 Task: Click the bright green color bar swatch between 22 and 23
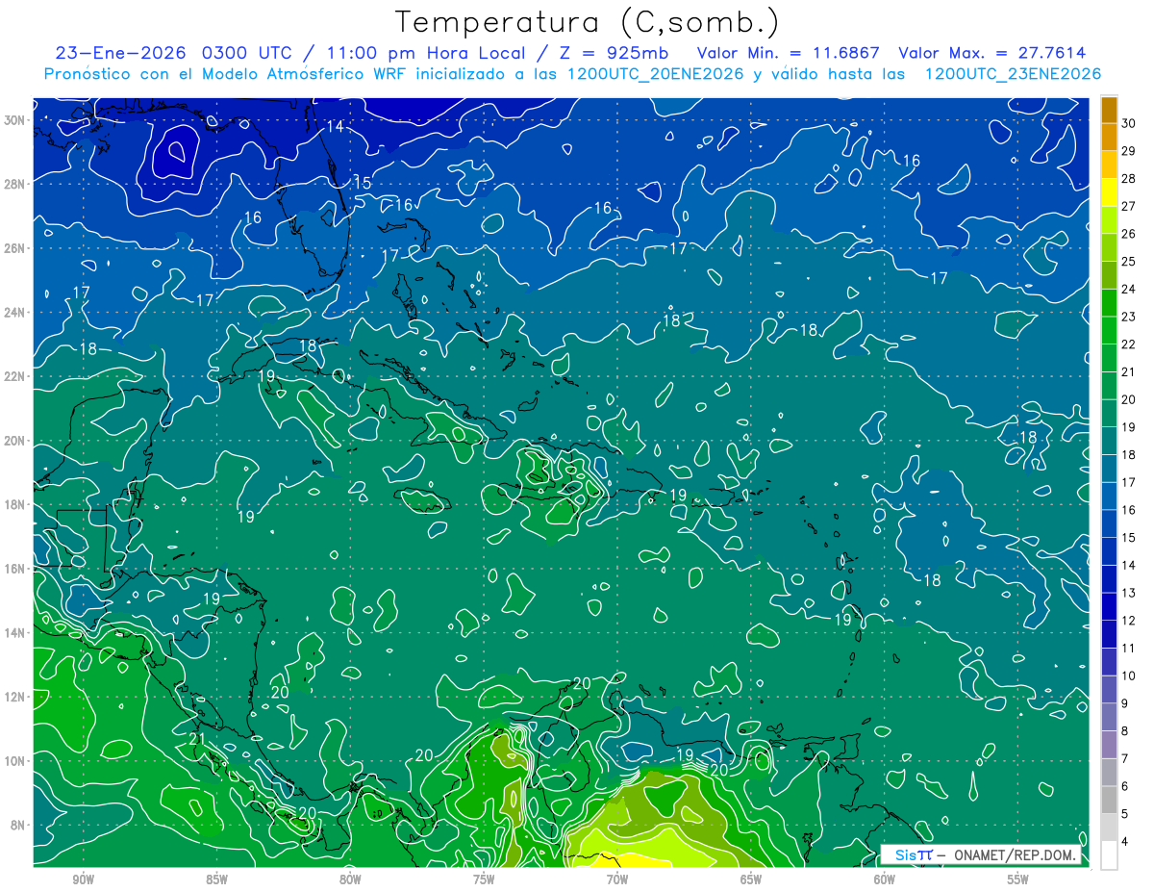click(x=1109, y=331)
